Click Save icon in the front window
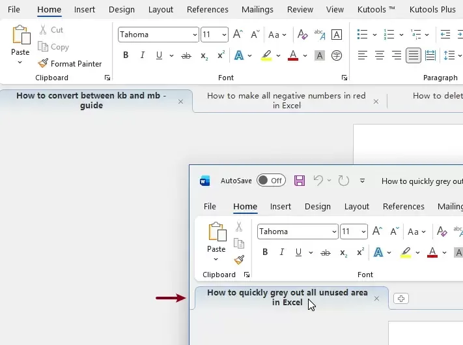463x345 pixels. (x=300, y=181)
